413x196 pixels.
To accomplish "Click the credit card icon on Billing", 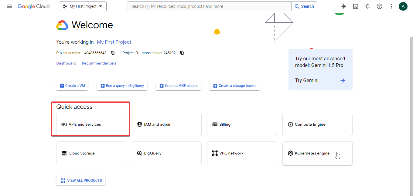I will 215,125.
